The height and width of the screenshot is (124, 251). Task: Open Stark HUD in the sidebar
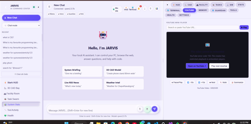tap(21, 83)
